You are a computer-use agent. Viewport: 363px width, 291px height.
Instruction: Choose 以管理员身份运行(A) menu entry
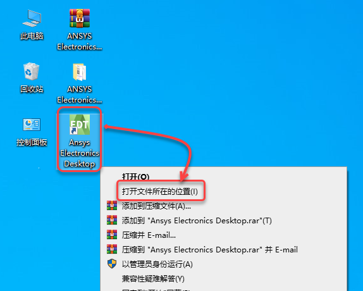click(x=157, y=264)
